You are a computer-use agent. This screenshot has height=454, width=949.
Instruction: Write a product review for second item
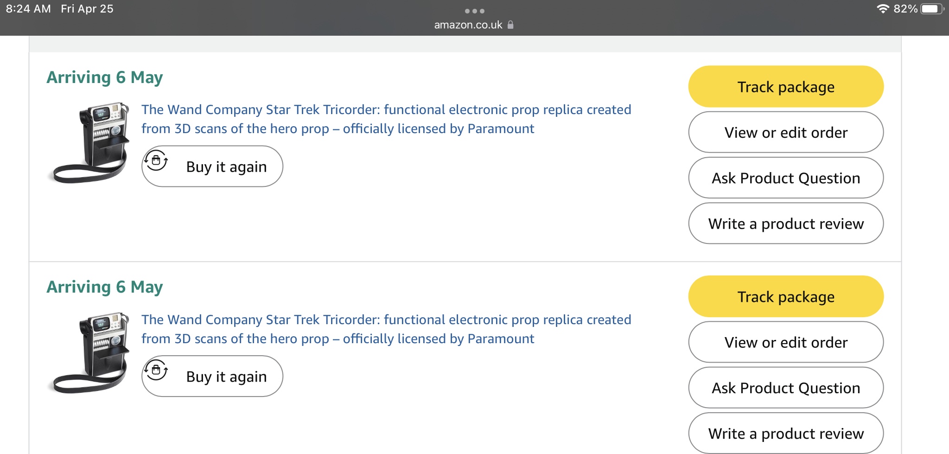click(786, 433)
